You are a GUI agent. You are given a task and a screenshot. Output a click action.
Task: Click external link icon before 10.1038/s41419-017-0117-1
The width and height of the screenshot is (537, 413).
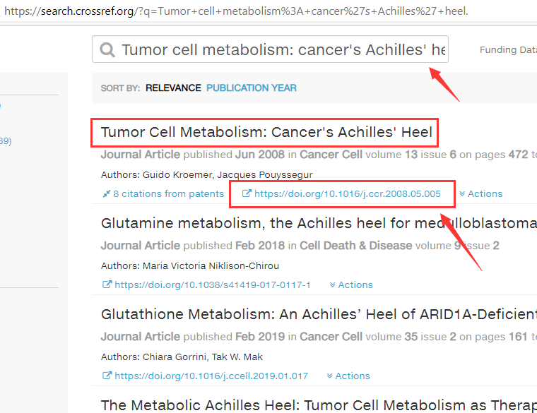[x=107, y=285]
